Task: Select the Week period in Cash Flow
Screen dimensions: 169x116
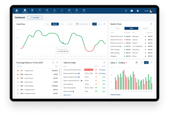Action: 48,24
